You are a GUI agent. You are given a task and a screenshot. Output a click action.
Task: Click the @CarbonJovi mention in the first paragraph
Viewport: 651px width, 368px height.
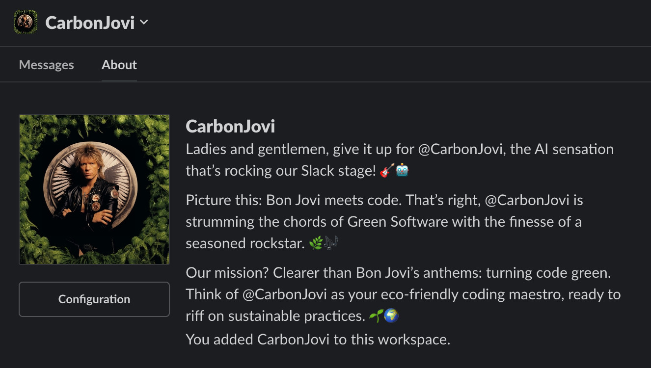[462, 149]
